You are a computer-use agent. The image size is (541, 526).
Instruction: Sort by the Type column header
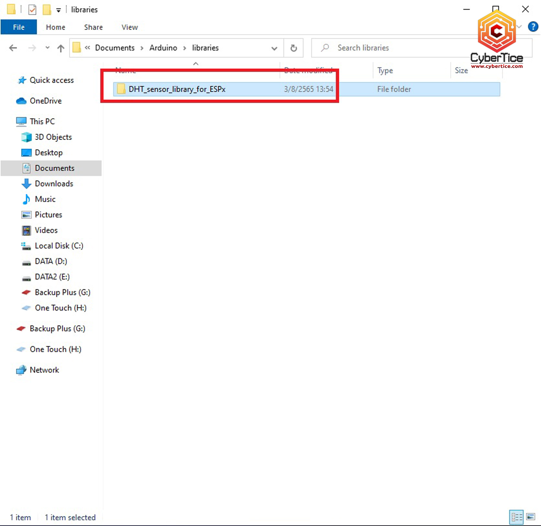coord(385,70)
